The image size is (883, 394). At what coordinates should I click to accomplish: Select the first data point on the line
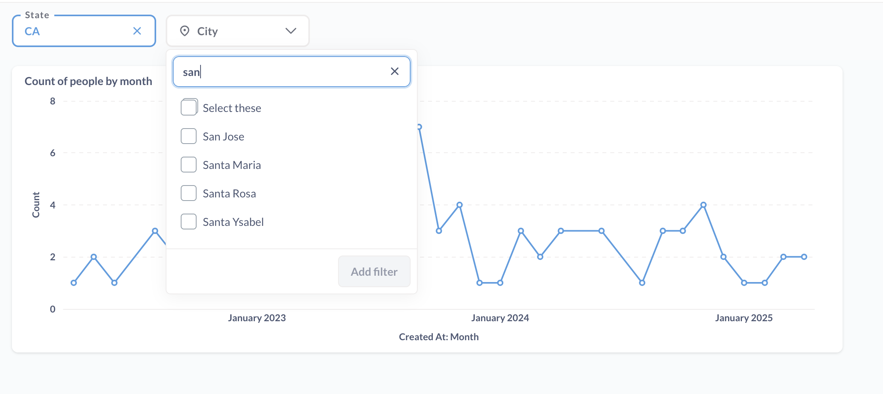point(74,283)
